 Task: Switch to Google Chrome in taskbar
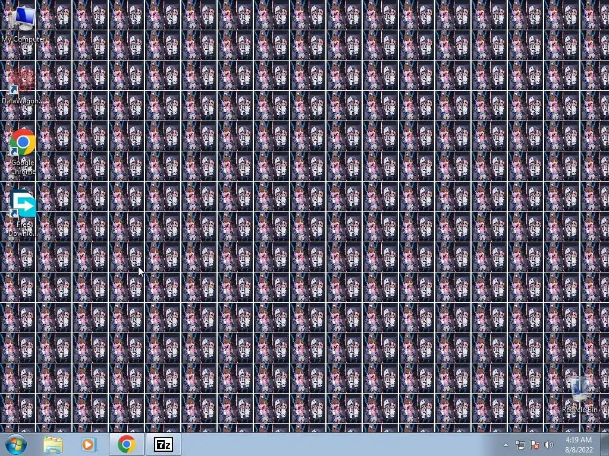pos(126,444)
